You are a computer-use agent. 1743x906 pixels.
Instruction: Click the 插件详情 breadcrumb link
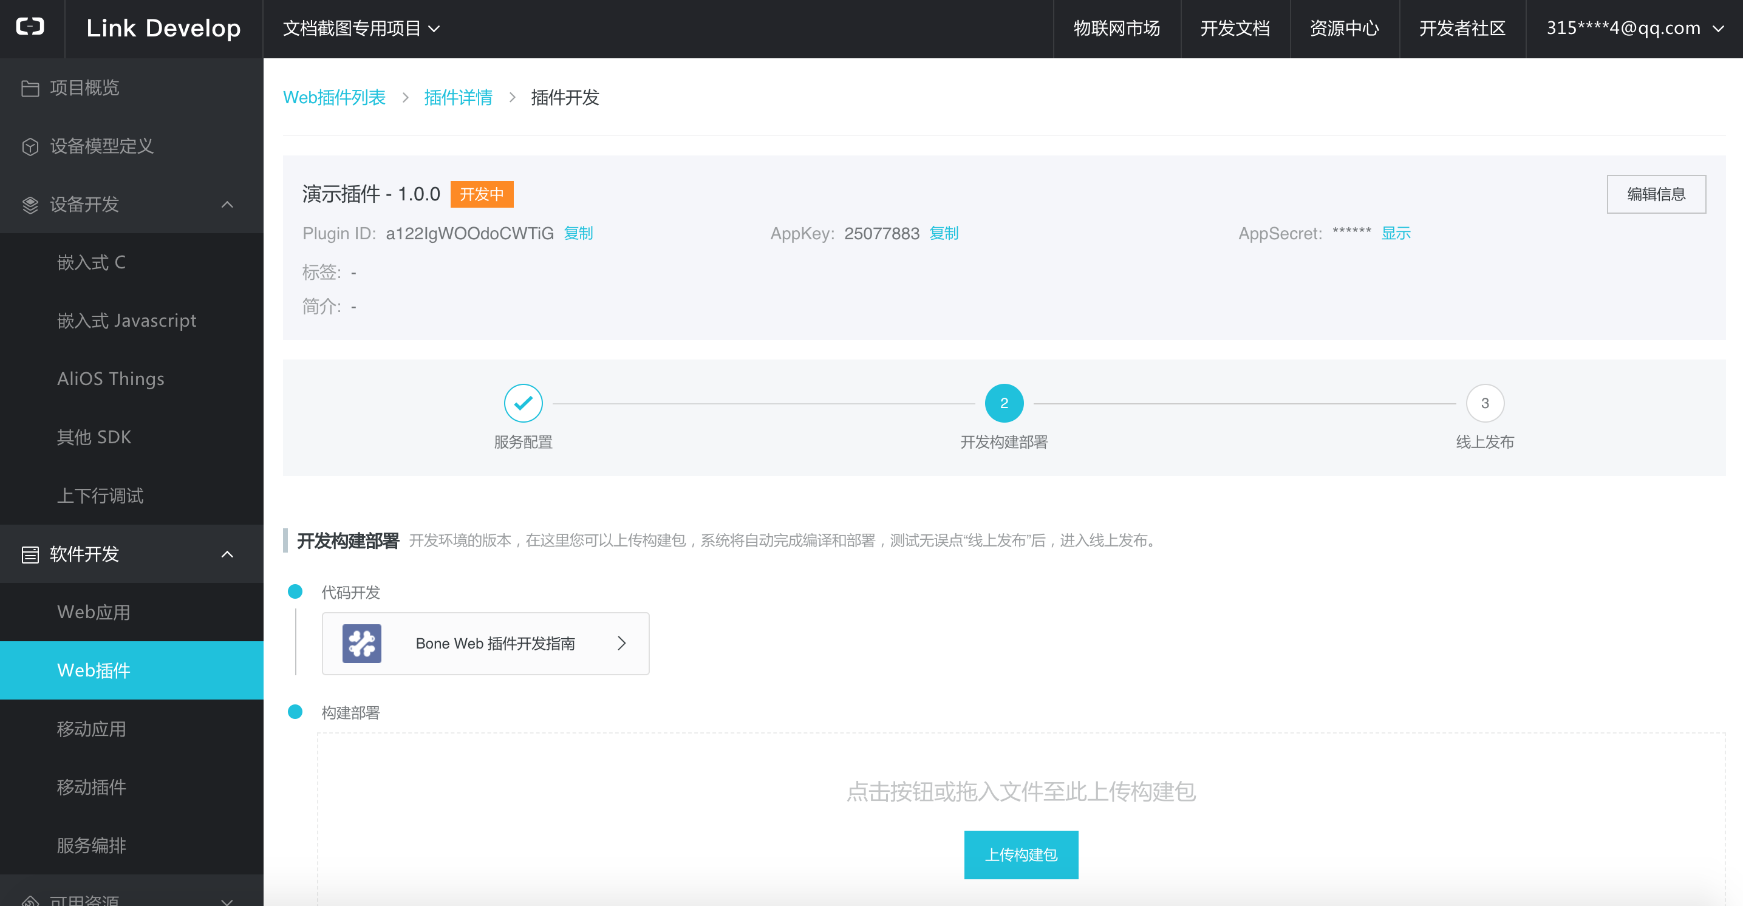458,97
